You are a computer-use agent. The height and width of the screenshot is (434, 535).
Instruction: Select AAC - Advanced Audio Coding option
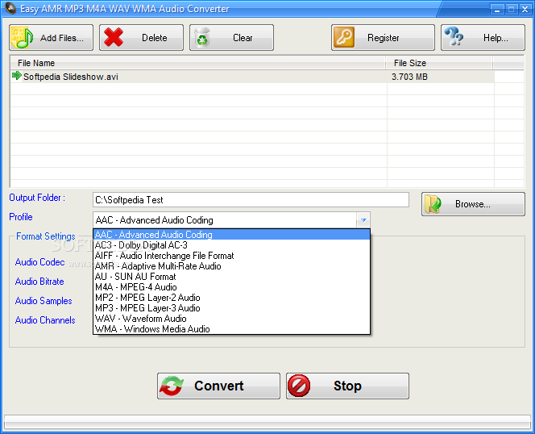[x=232, y=235]
